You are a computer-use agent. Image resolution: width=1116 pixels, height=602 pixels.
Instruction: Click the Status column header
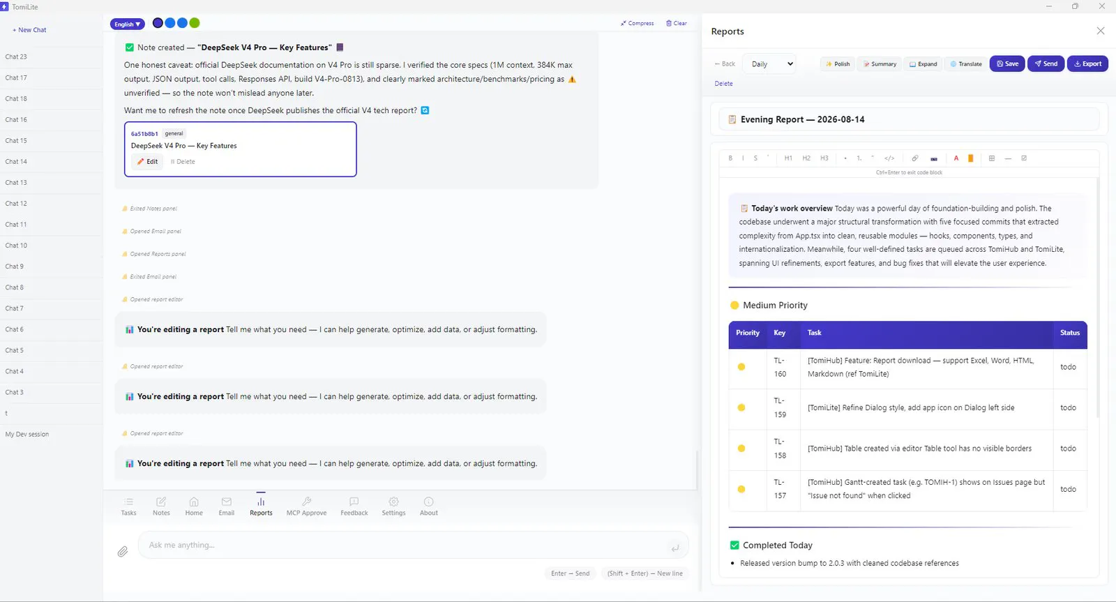click(1070, 333)
